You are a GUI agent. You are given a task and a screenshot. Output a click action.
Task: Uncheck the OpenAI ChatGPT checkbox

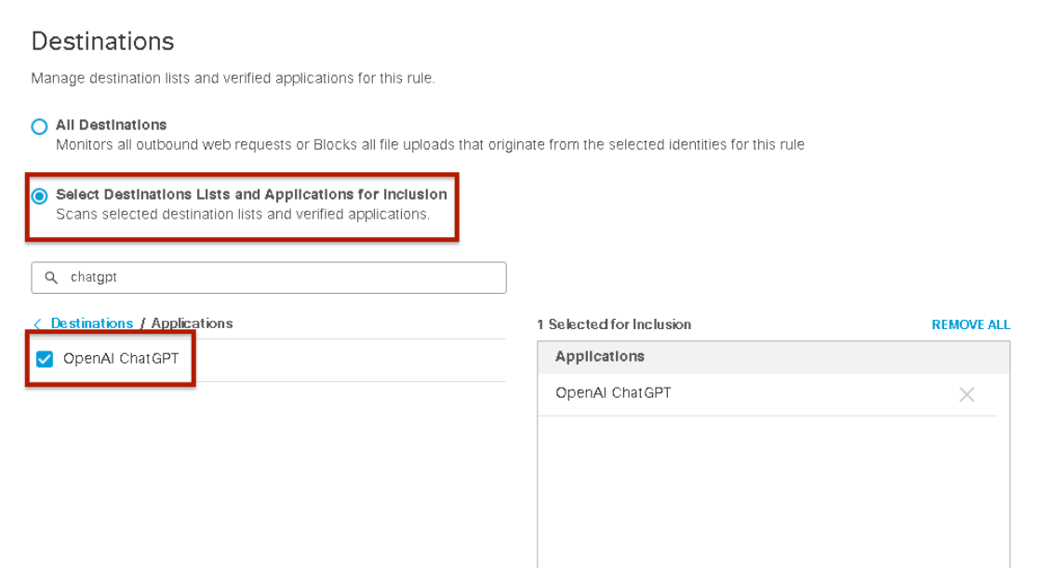[45, 359]
